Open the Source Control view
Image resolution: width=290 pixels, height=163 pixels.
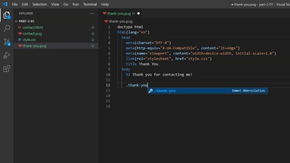click(x=7, y=42)
